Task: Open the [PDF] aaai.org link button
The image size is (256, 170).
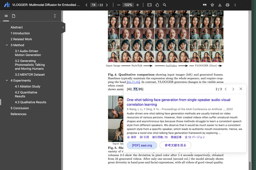Action: click(142, 145)
